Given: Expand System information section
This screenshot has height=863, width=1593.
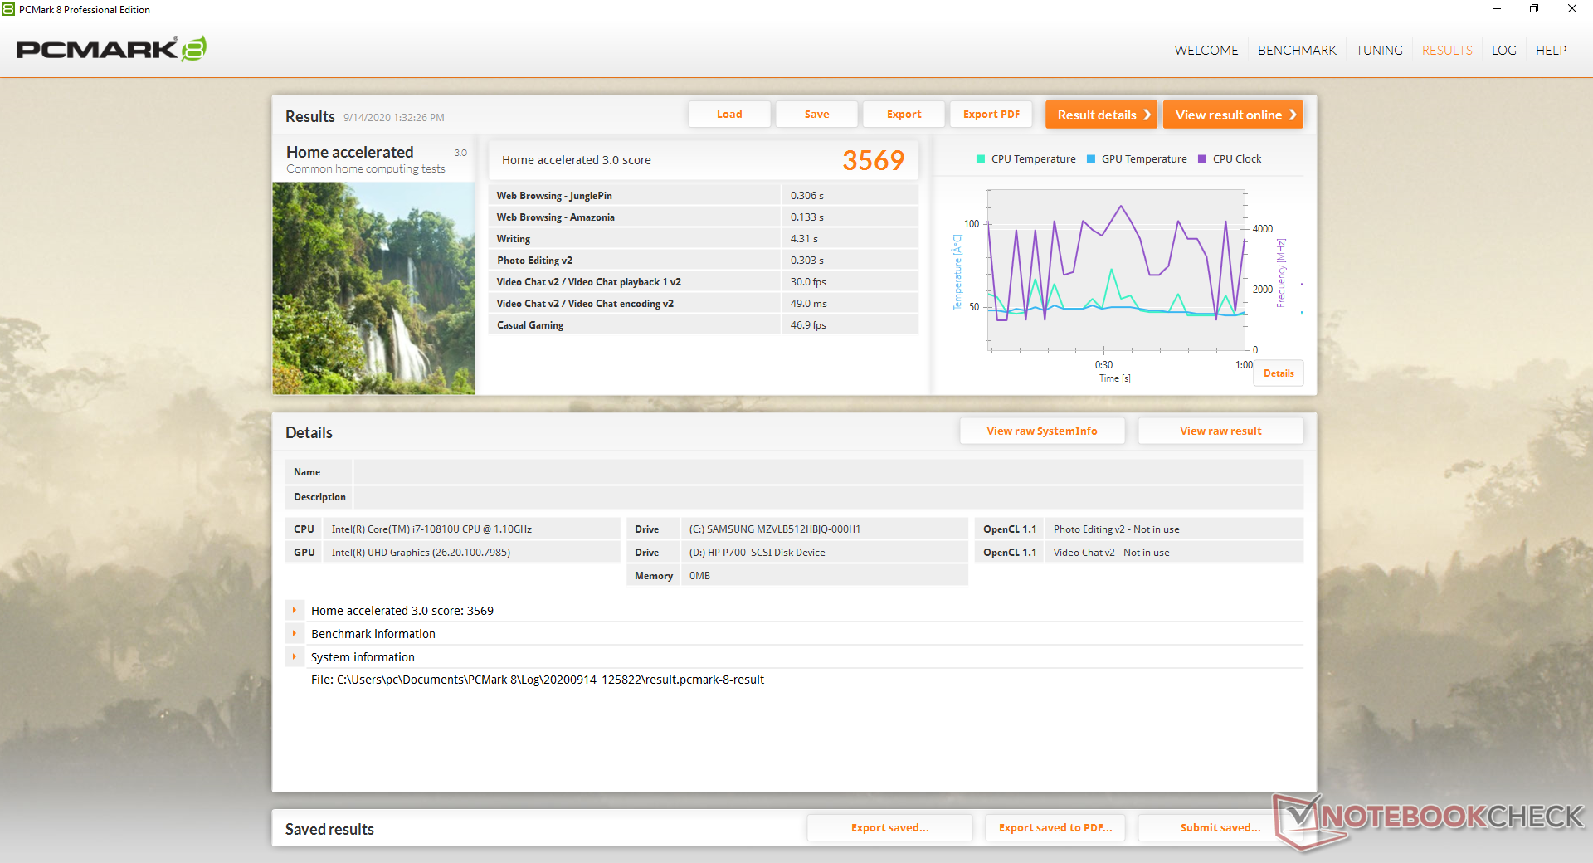Looking at the screenshot, I should [295, 656].
